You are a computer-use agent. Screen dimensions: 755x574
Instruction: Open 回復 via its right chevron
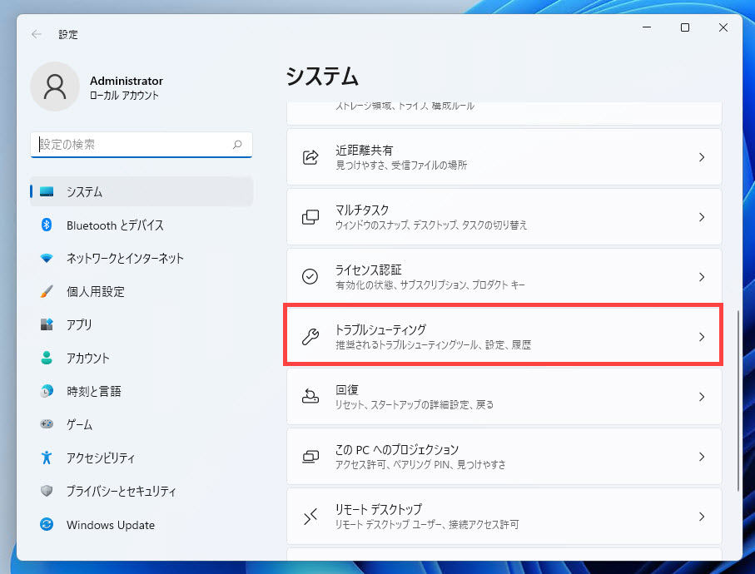(x=701, y=397)
